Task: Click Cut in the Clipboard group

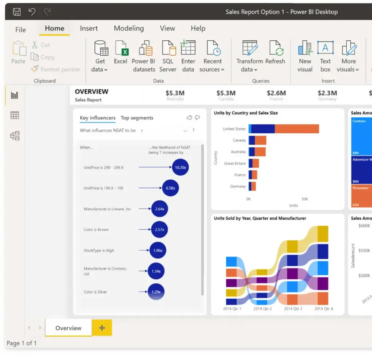Action: coord(41,45)
